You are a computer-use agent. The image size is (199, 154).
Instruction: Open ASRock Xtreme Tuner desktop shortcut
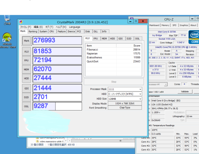pos(7,41)
